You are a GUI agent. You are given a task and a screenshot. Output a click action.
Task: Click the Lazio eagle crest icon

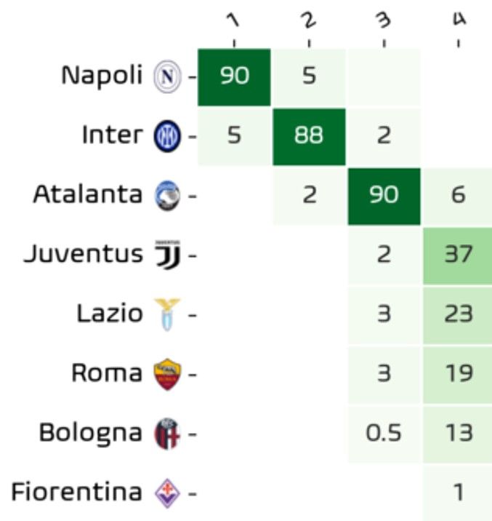click(x=166, y=315)
